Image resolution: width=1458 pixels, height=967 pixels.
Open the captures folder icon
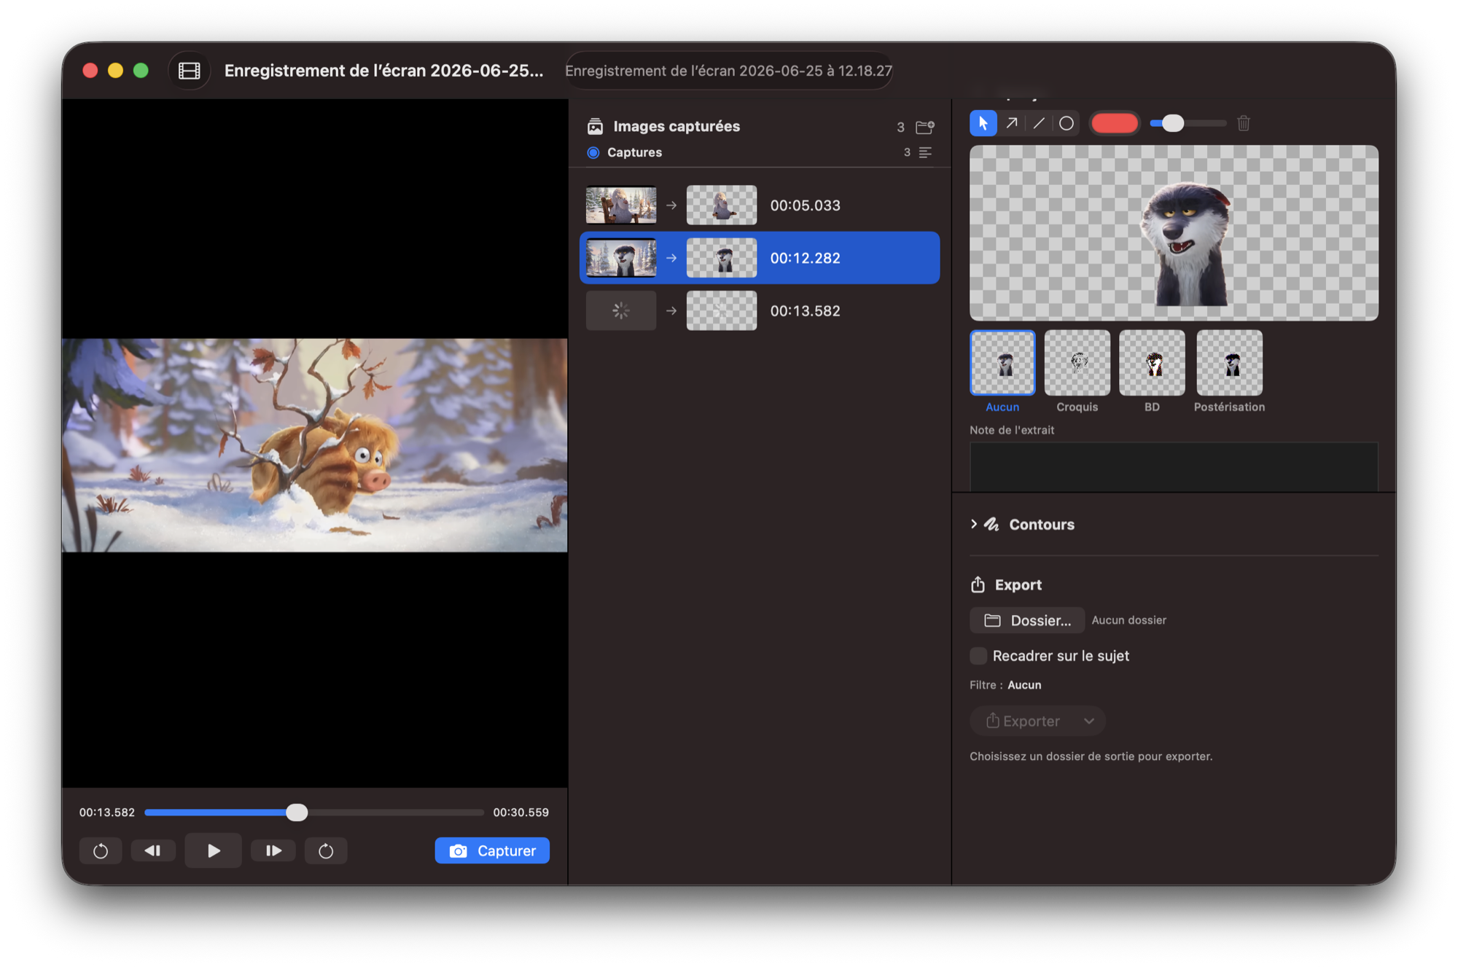point(925,127)
